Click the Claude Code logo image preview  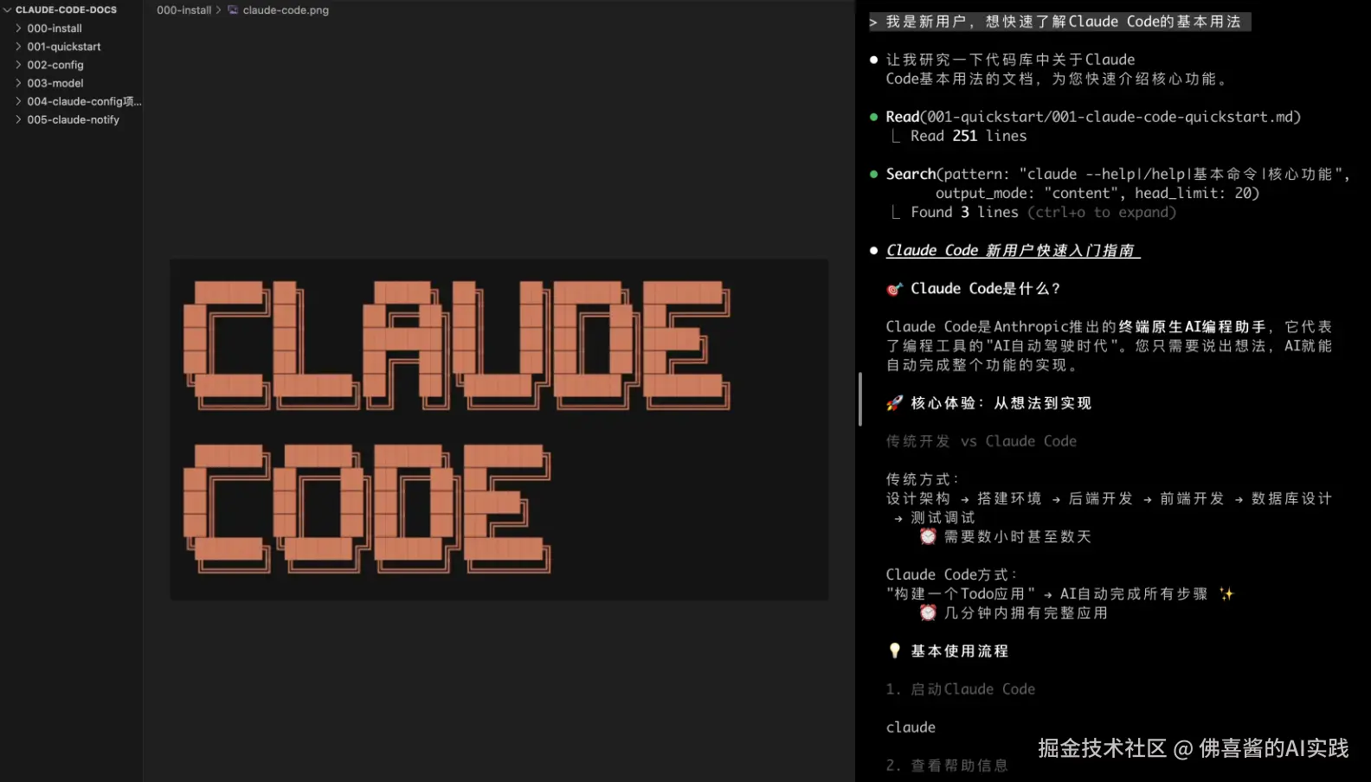click(499, 429)
